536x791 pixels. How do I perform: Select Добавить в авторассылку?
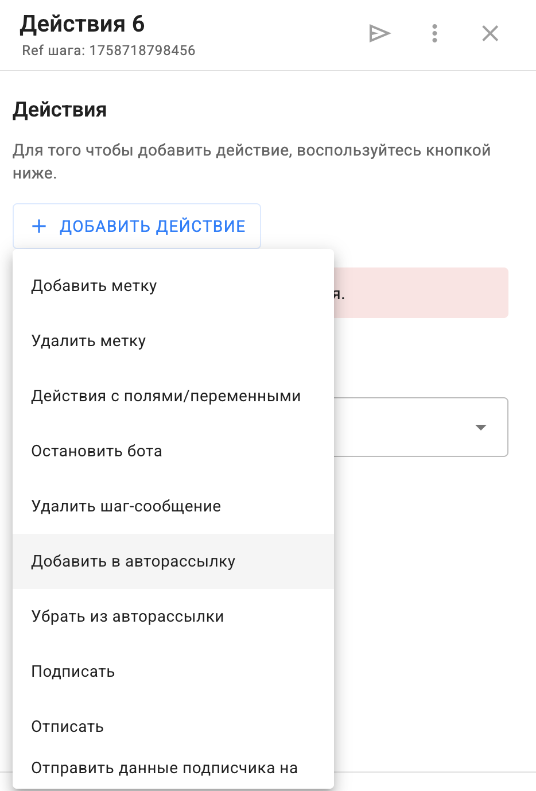point(133,561)
